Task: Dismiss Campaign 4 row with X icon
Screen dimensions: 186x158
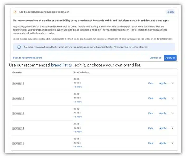Action: (x=173, y=128)
